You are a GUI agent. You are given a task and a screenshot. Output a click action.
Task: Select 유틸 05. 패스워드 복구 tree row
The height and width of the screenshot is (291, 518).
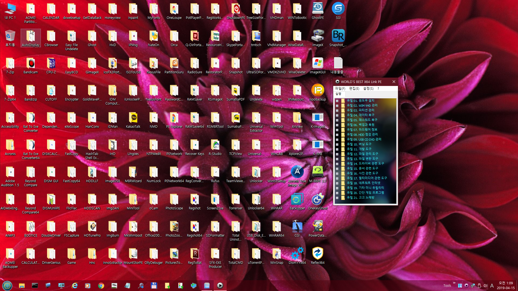tap(362, 120)
